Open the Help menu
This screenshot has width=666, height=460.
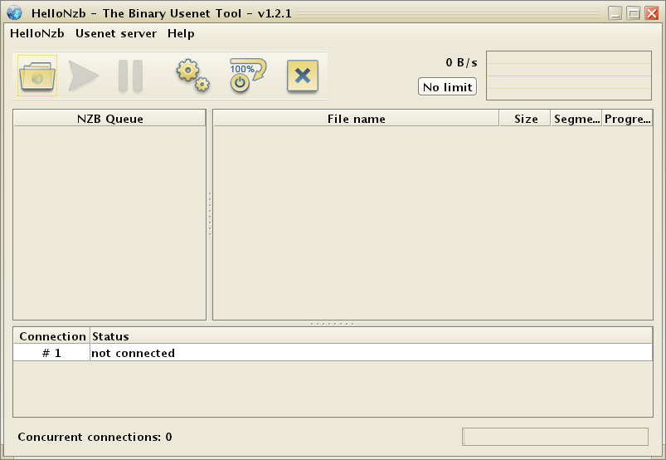tap(181, 33)
